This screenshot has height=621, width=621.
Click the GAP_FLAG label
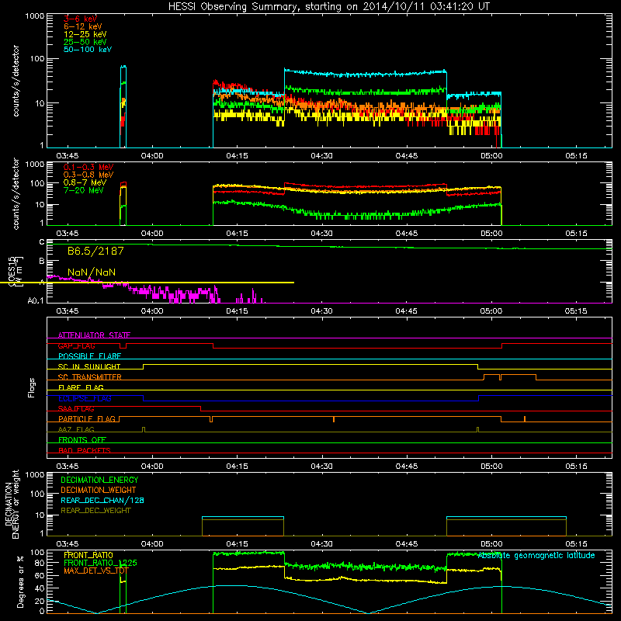click(x=76, y=345)
